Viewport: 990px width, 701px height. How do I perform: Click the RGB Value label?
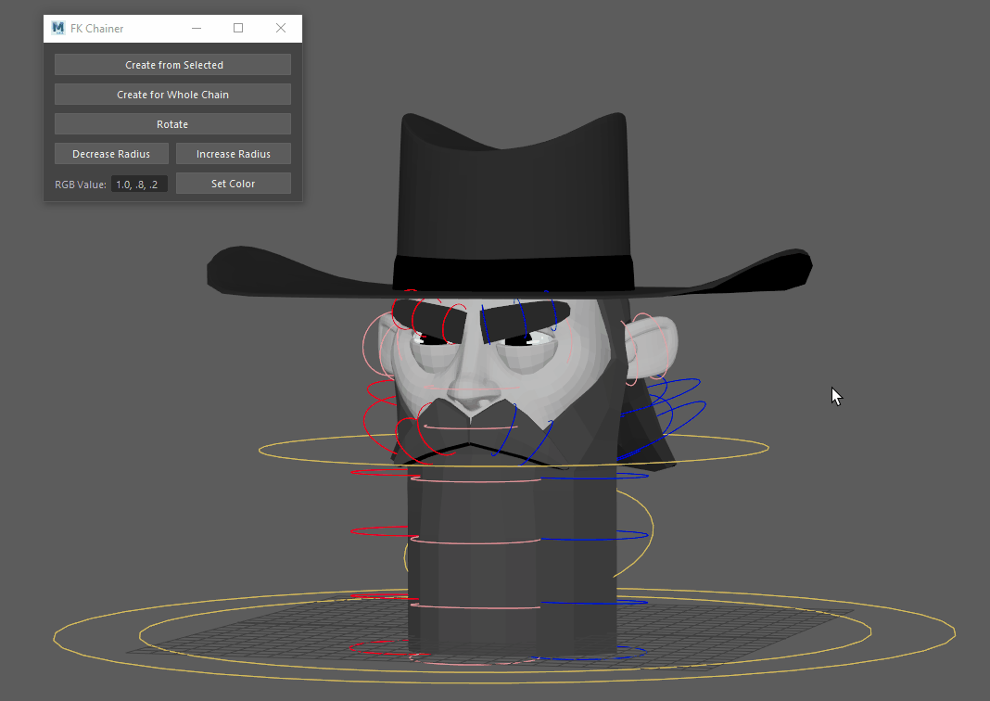click(81, 185)
